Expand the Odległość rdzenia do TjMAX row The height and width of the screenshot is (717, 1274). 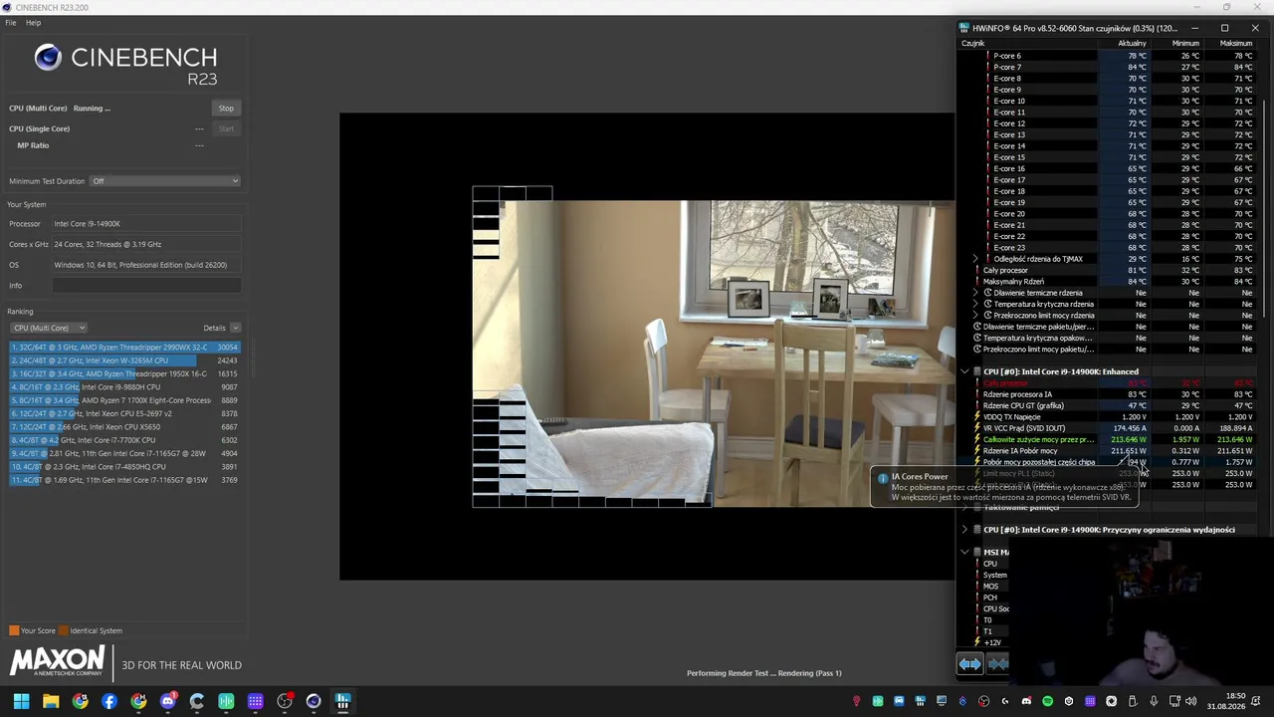(975, 259)
